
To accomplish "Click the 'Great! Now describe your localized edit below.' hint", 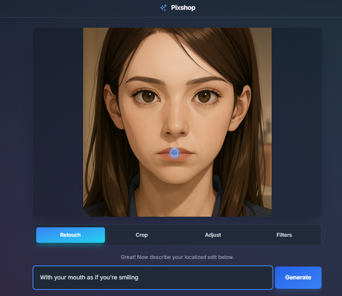I will [x=177, y=257].
